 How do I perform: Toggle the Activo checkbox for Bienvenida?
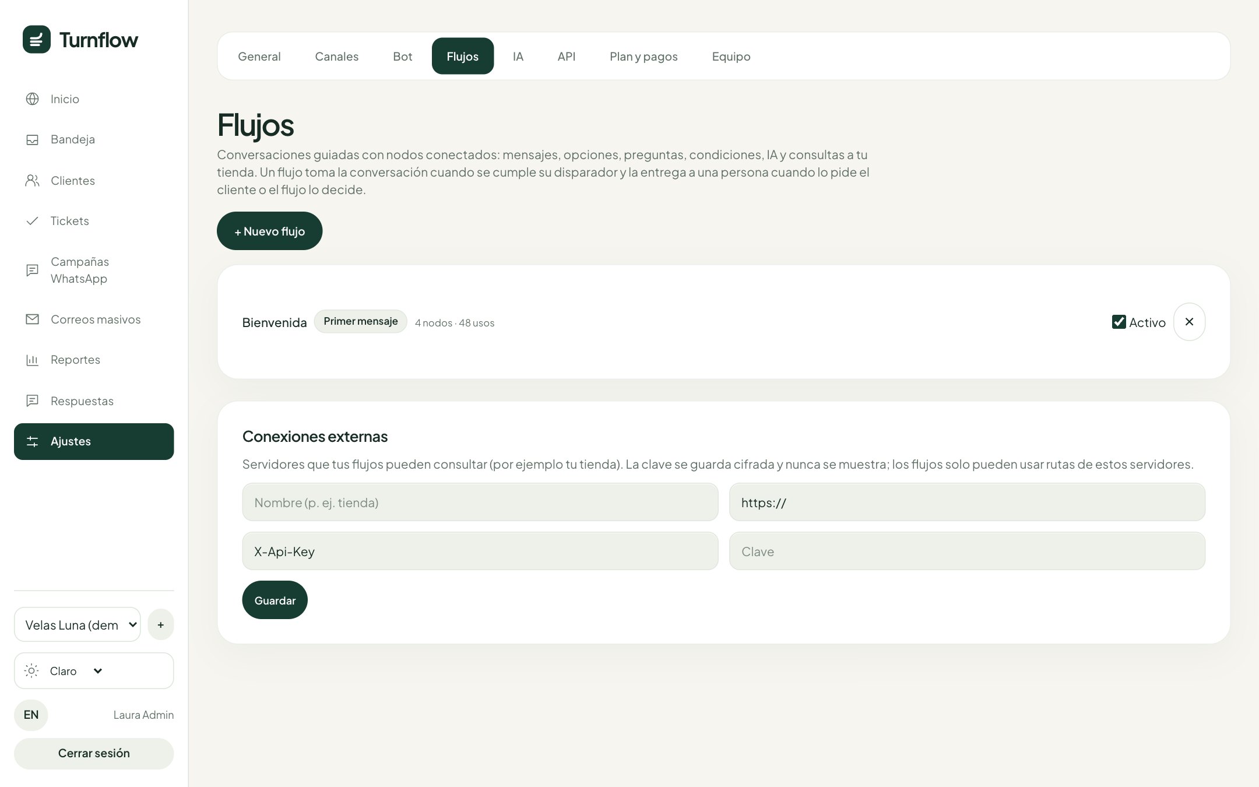point(1119,322)
